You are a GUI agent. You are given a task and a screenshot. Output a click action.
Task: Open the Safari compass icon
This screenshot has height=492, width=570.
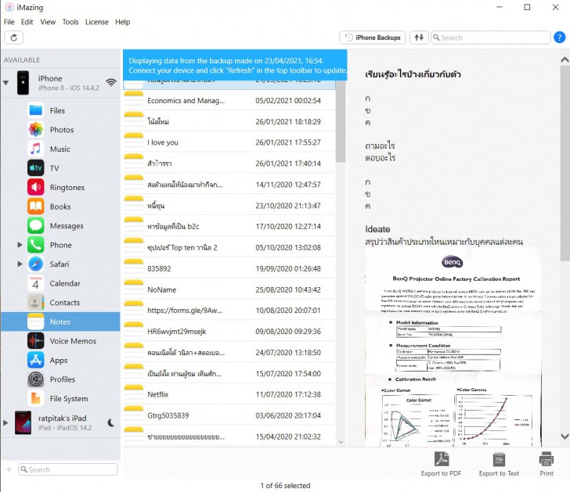click(x=36, y=264)
